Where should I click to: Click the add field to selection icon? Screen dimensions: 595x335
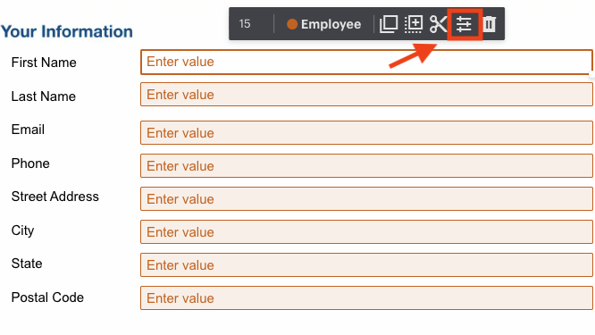[x=414, y=24]
